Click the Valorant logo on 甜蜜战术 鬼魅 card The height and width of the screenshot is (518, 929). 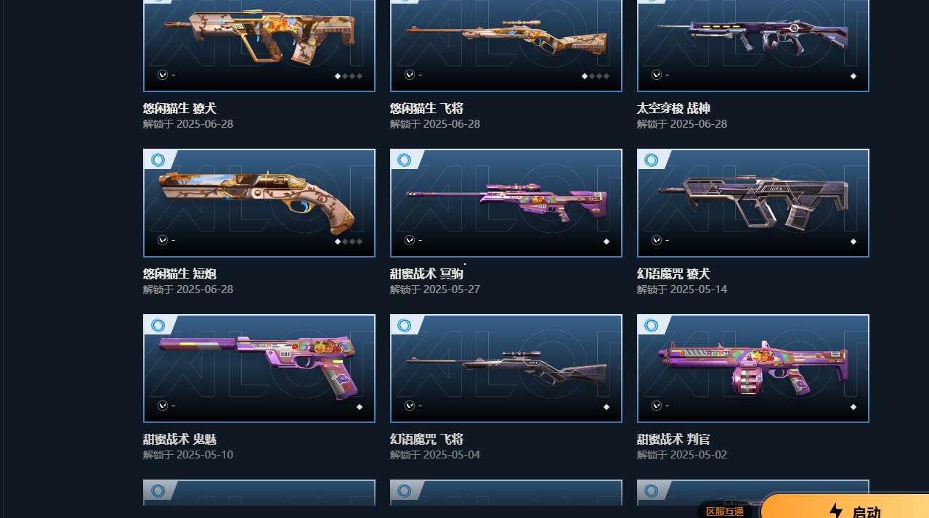163,406
